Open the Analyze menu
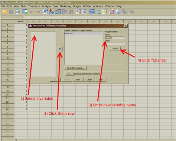Screen dimensions: 176x141 [46, 6]
